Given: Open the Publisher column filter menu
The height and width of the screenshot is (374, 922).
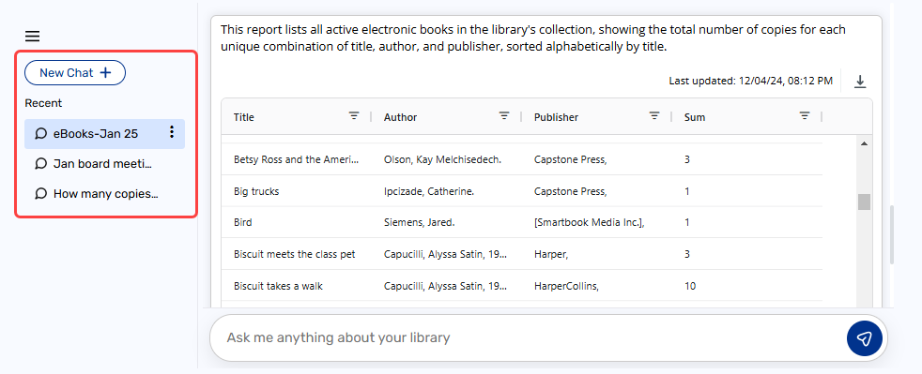Looking at the screenshot, I should coord(654,115).
